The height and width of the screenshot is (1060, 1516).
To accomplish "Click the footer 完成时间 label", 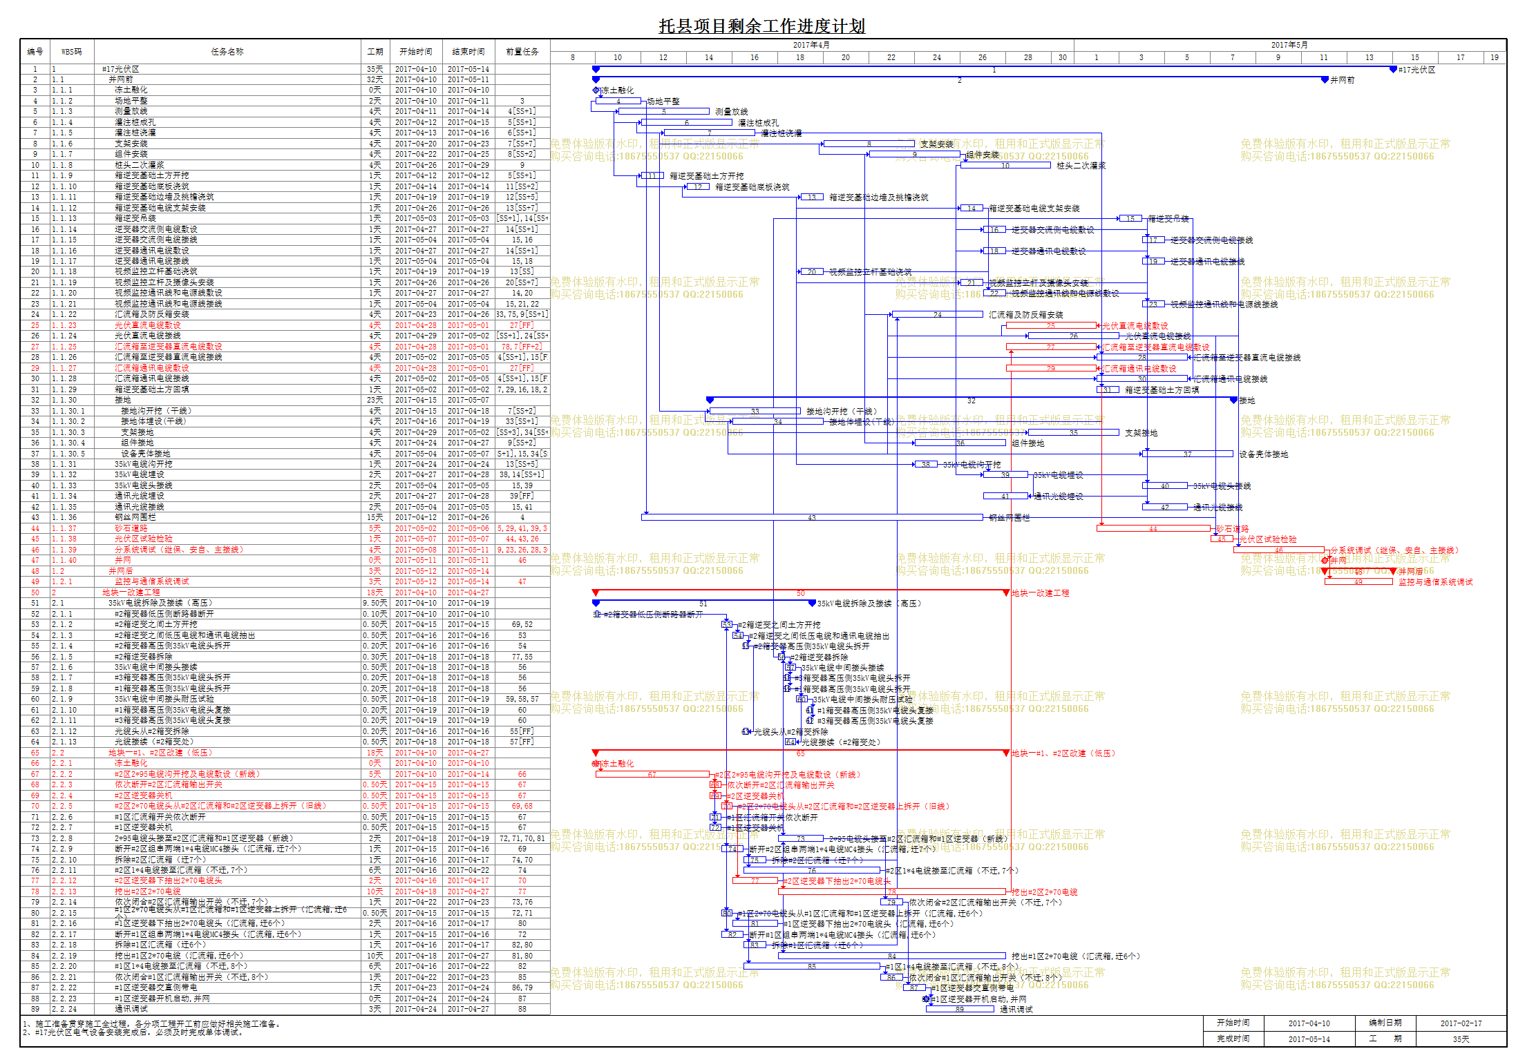I will click(x=1233, y=1039).
